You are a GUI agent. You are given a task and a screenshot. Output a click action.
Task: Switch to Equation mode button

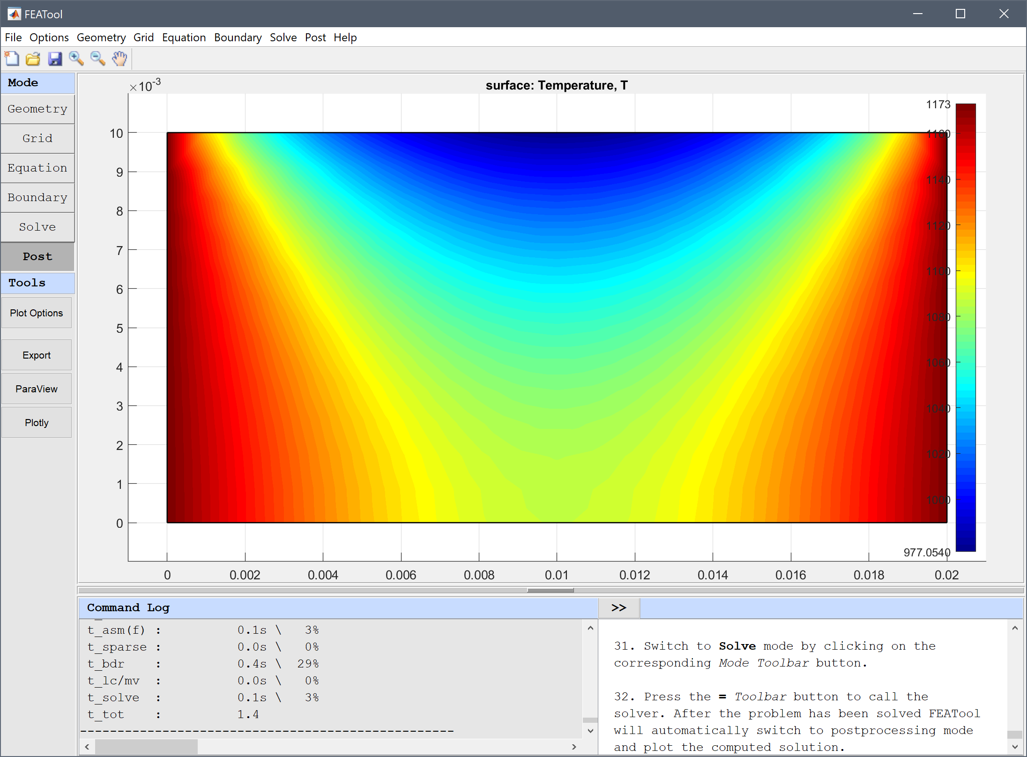click(x=37, y=168)
